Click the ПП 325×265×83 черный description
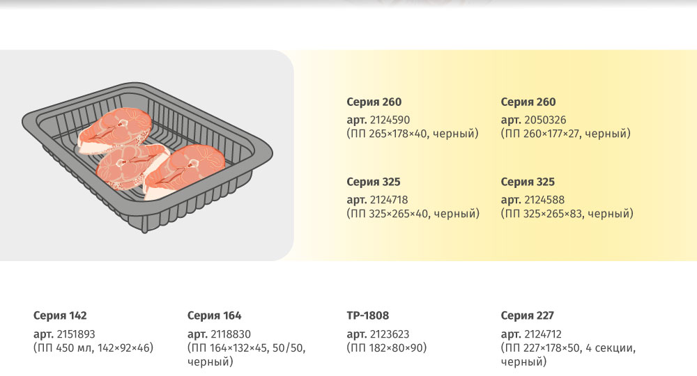 [x=567, y=214]
